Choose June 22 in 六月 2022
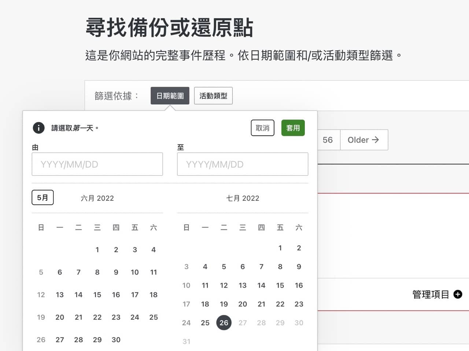The width and height of the screenshot is (469, 351). [x=97, y=317]
